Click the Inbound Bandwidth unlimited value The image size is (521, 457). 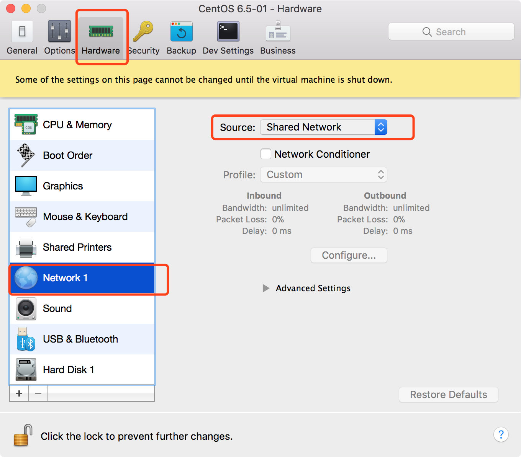click(290, 208)
